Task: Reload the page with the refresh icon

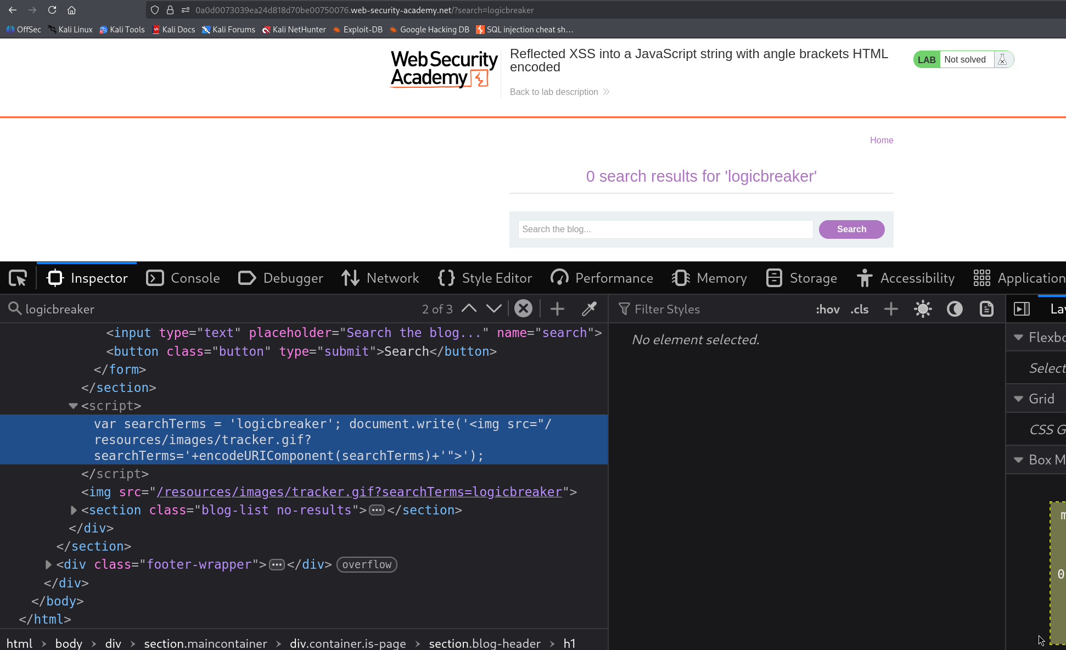Action: (x=52, y=10)
